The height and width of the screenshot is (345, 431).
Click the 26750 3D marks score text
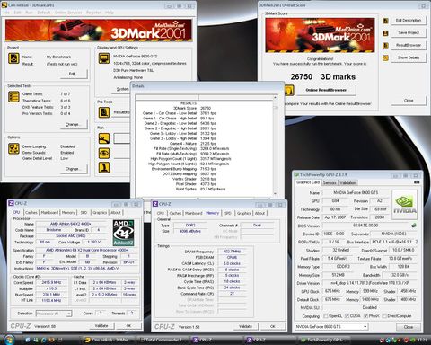(322, 77)
